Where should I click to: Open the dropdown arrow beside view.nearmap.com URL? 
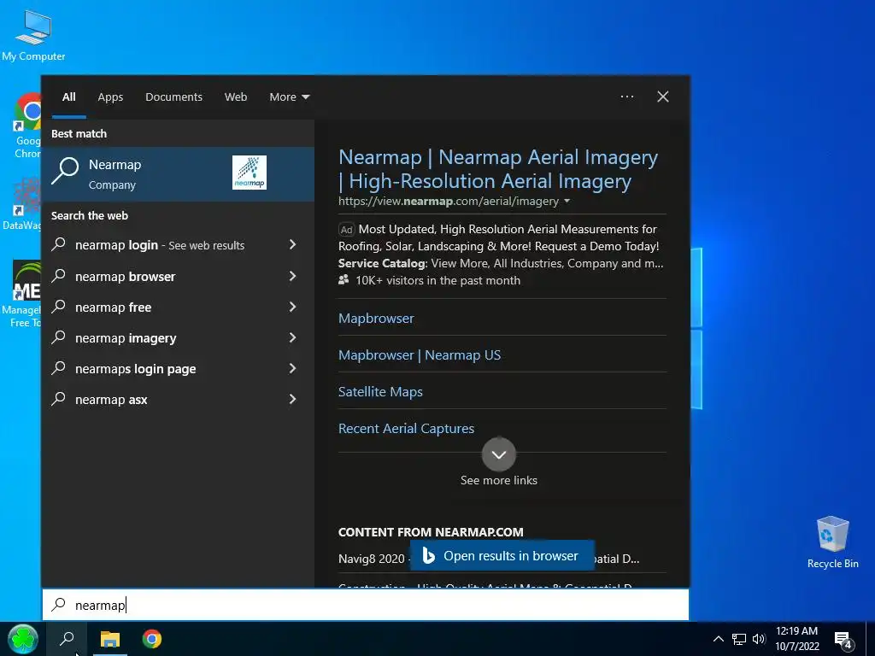tap(567, 201)
